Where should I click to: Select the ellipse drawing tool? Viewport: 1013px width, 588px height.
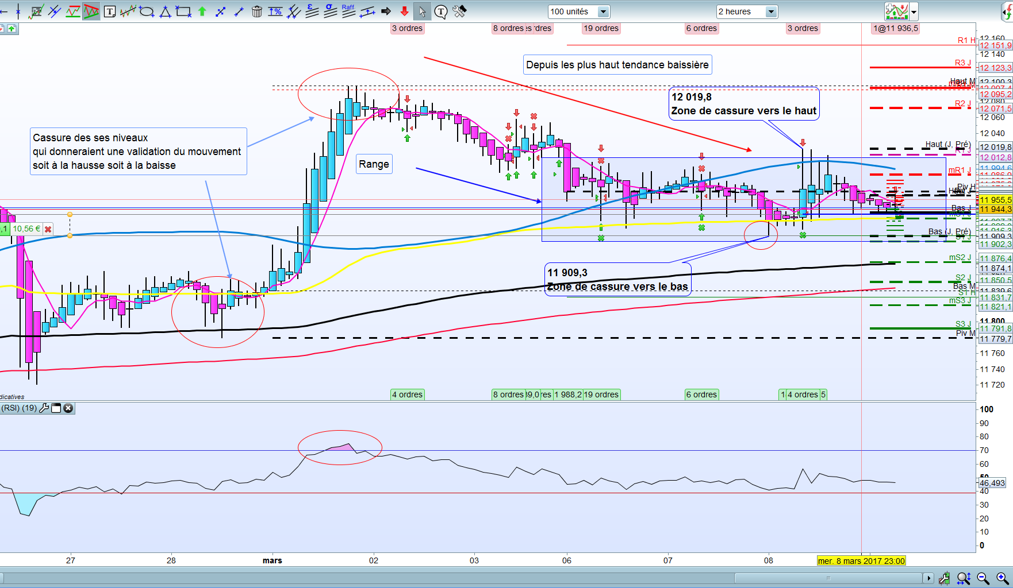[147, 11]
